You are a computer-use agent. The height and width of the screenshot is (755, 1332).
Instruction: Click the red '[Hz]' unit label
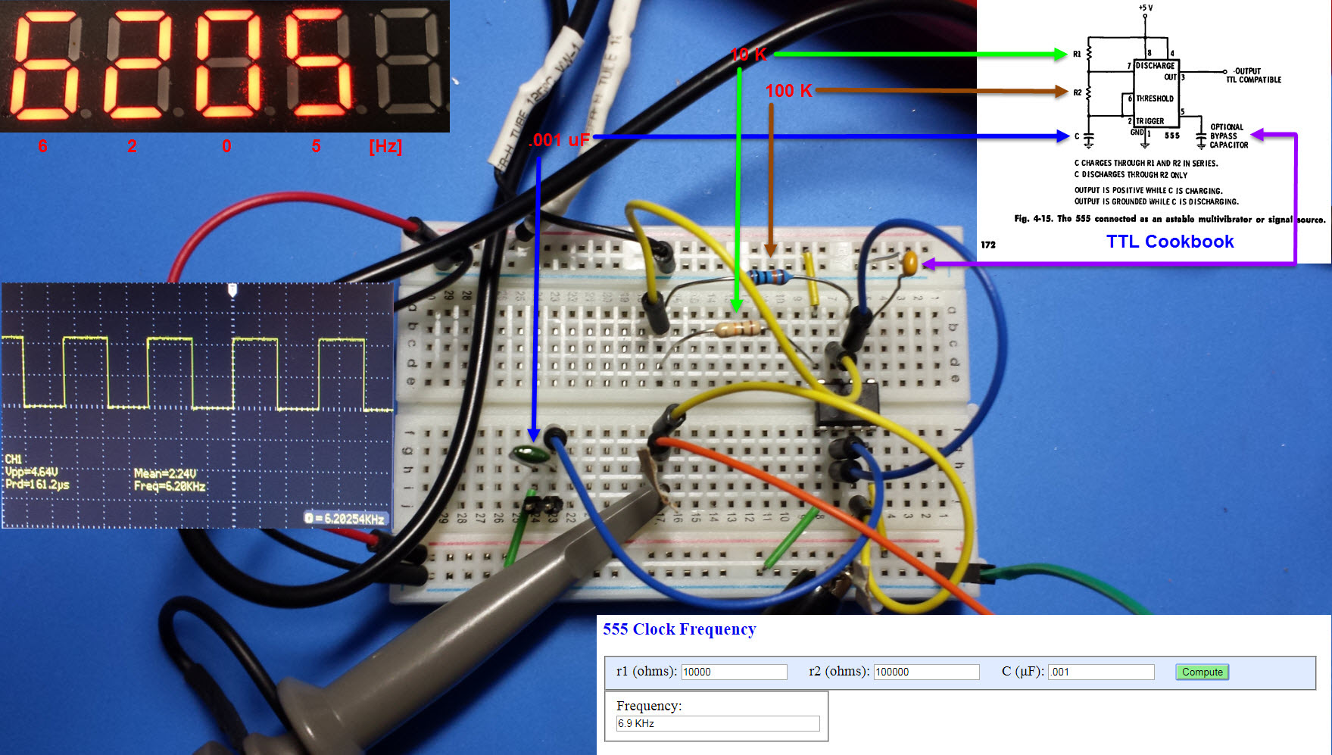click(385, 146)
